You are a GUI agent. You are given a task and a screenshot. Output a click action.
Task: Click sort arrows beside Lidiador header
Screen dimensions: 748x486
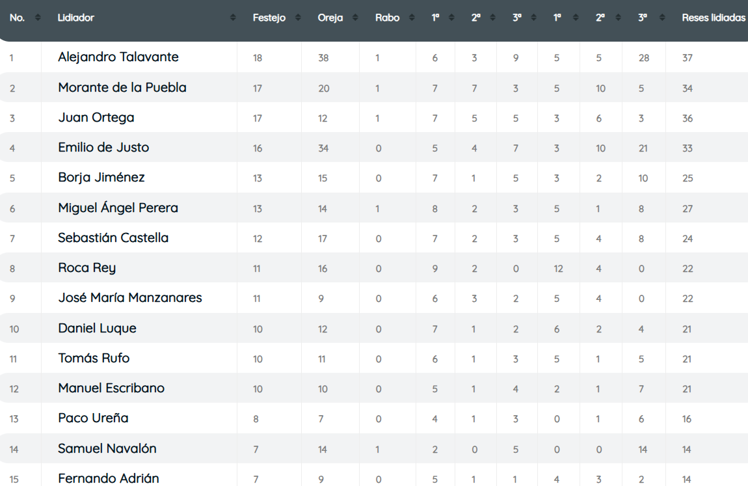233,18
